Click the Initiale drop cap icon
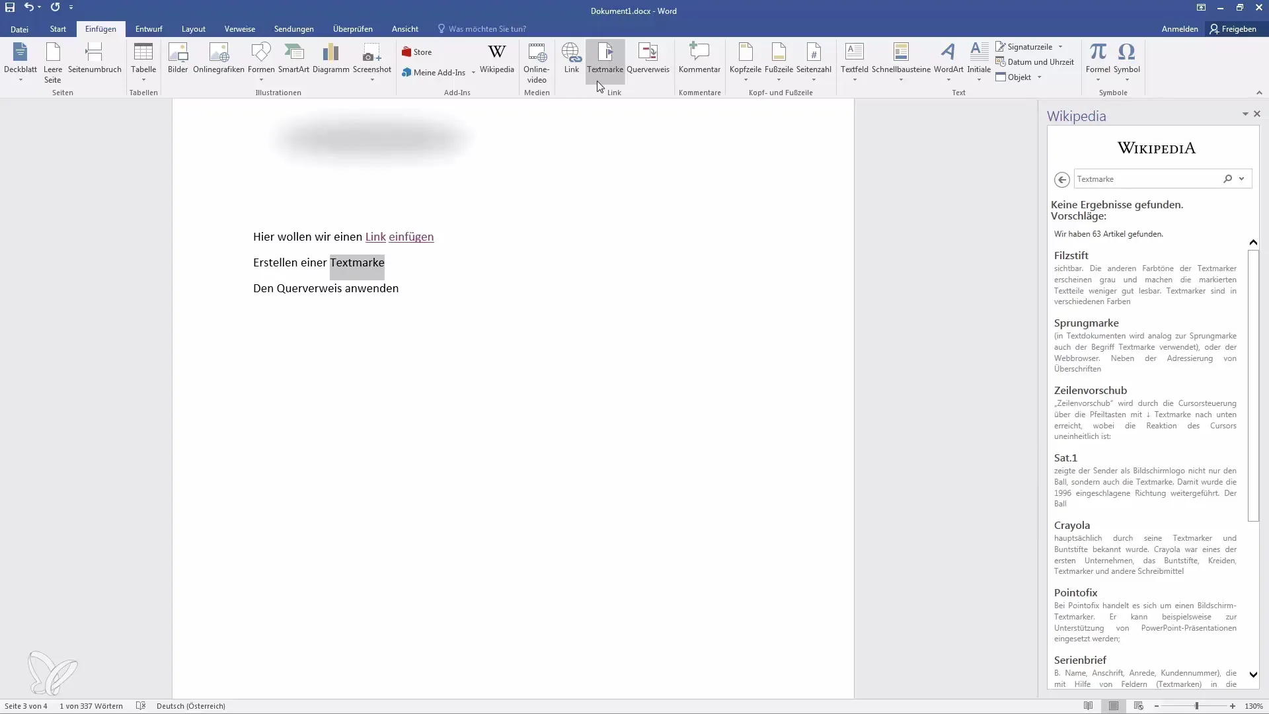This screenshot has width=1269, height=714. coord(979,62)
